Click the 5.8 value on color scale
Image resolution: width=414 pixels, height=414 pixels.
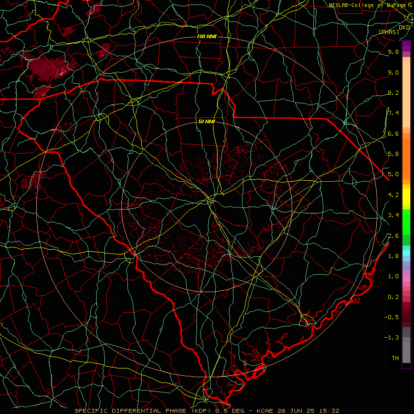click(x=393, y=154)
